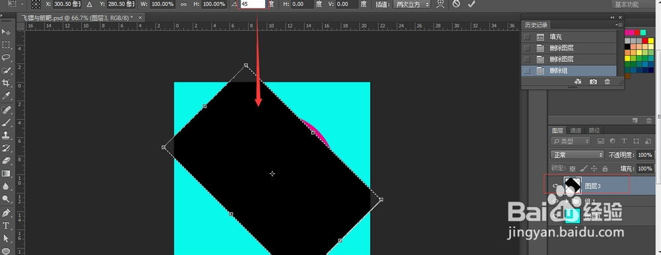The image size is (661, 255).
Task: Select the Dodge tool
Action: click(7, 199)
